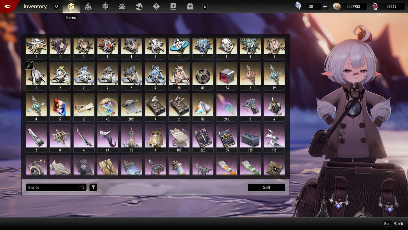Click the crystal count value 30
The width and height of the screenshot is (408, 230).
point(311,6)
